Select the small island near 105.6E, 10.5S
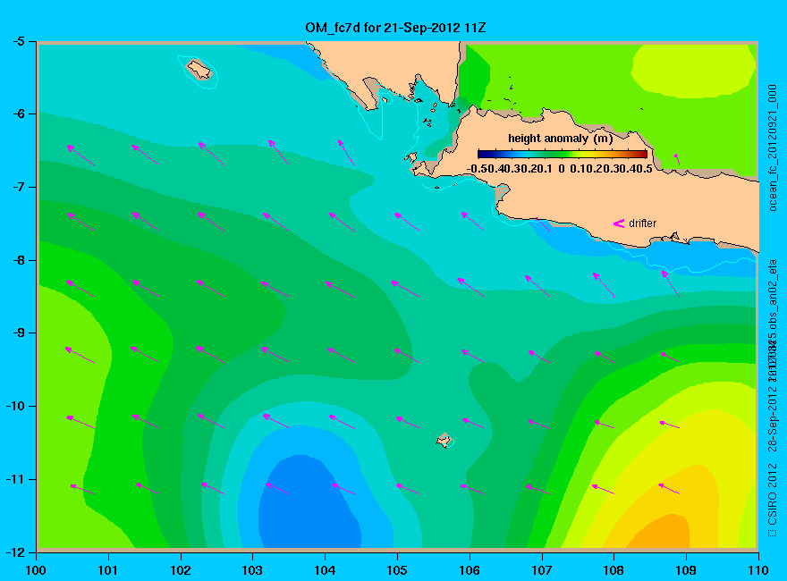Screen dimensions: 787x581 [x=444, y=440]
